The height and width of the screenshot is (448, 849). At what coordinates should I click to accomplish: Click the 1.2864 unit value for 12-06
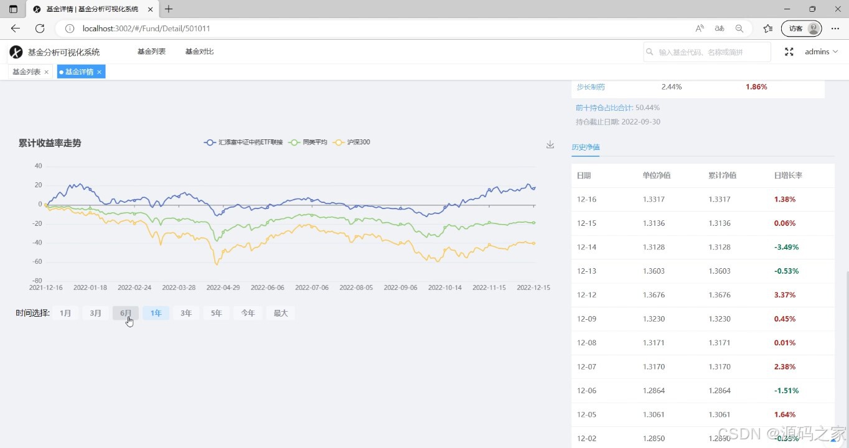click(654, 391)
